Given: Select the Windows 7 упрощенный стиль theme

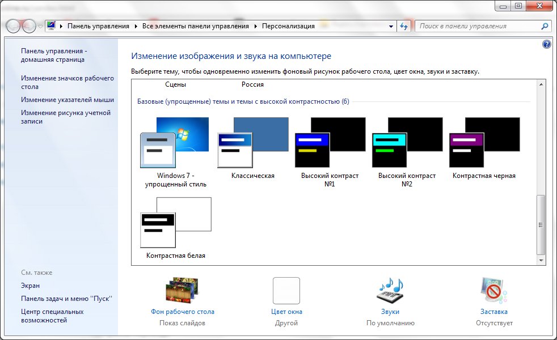Looking at the screenshot, I should tap(175, 152).
